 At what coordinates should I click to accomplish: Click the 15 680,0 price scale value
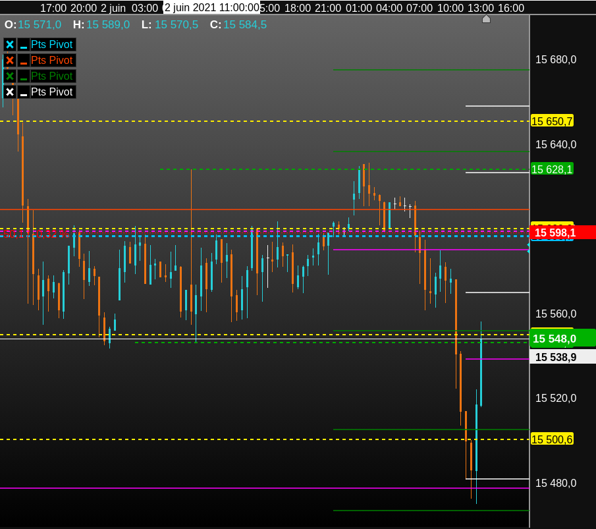pos(556,60)
